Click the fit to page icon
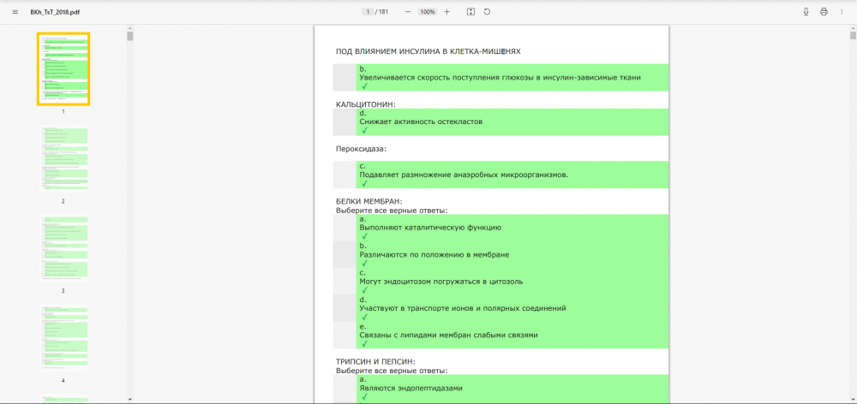This screenshot has width=857, height=404. [x=470, y=12]
